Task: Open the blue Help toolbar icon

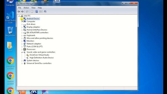Action: click(37, 11)
